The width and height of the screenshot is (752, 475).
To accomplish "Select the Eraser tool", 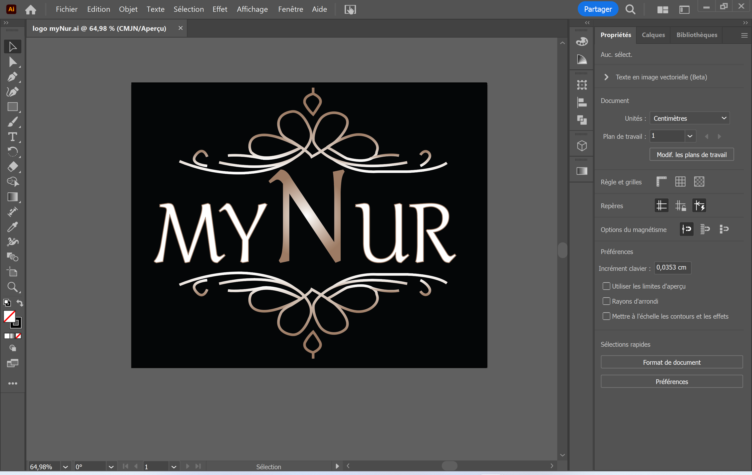I will click(x=13, y=167).
